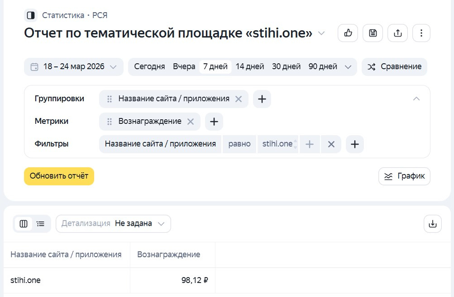454x297 pixels.
Task: Expand the 'Детализация' dropdown
Action: (113, 224)
